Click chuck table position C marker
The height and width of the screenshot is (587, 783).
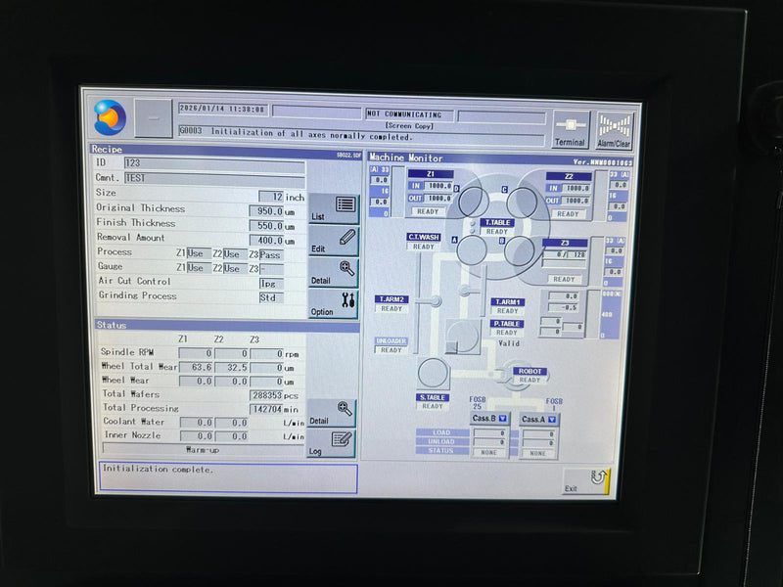pos(504,190)
